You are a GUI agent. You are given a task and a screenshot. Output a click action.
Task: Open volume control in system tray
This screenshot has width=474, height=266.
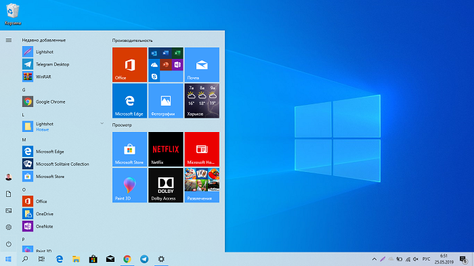click(x=416, y=259)
